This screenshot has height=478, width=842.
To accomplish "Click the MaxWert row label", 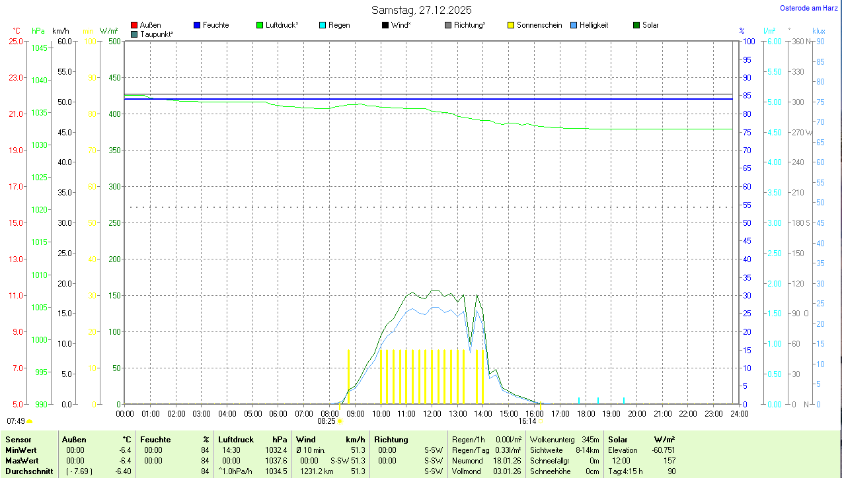I will pos(22,461).
